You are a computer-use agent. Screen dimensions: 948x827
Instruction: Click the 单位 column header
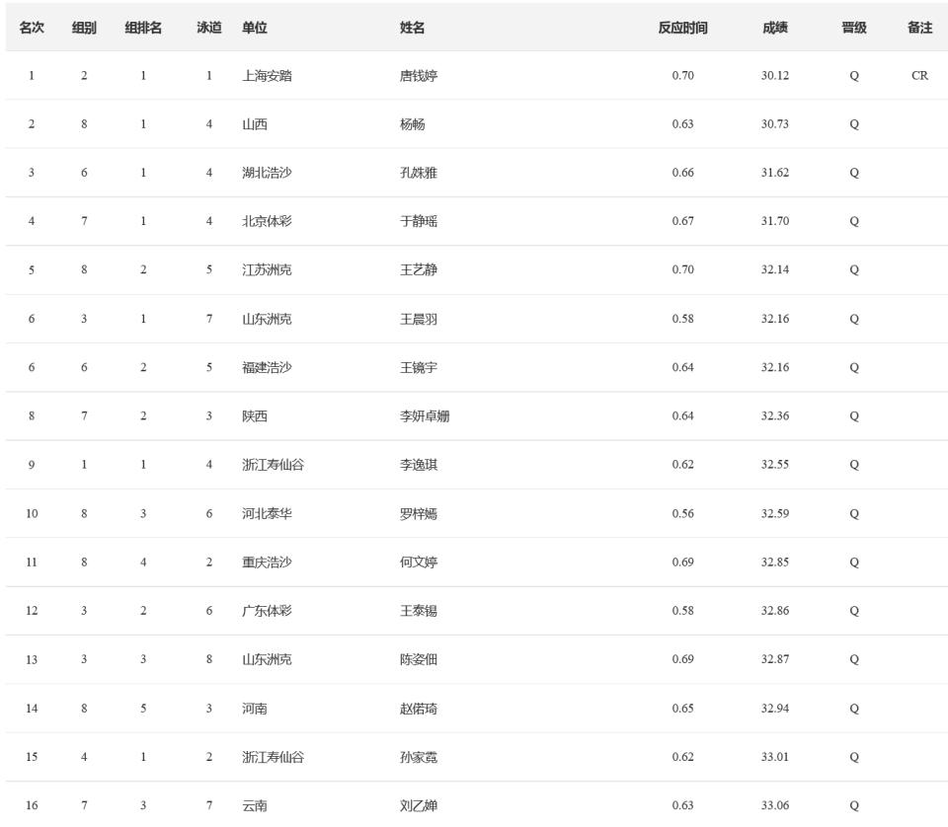tap(255, 28)
